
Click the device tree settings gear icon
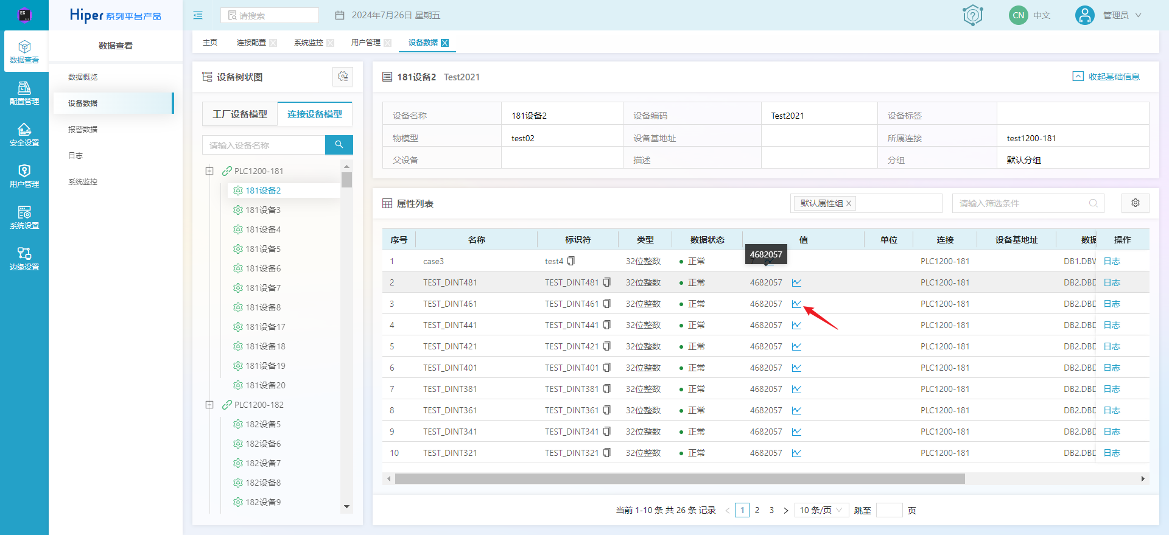[x=343, y=77]
